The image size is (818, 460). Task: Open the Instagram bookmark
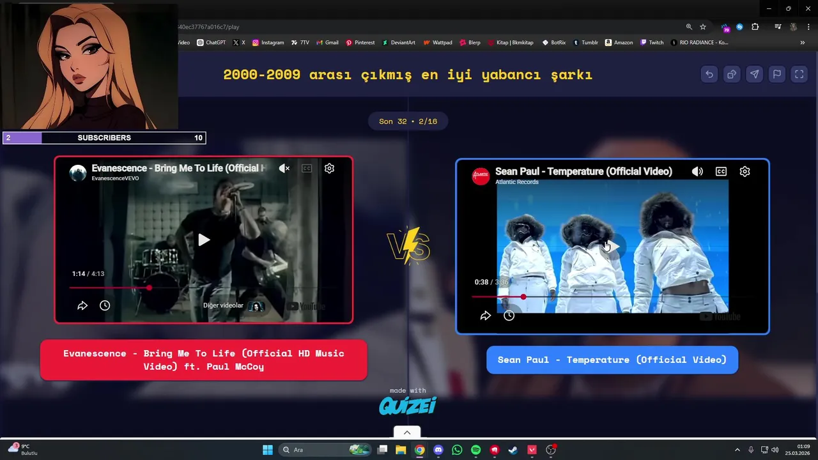click(x=268, y=43)
